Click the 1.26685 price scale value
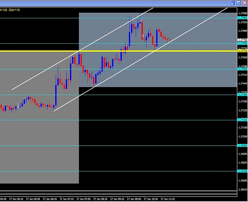 (x=243, y=181)
